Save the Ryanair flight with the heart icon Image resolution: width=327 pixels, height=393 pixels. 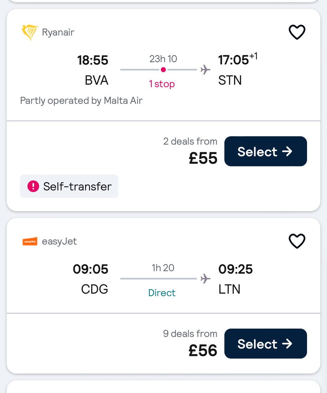pyautogui.click(x=297, y=32)
